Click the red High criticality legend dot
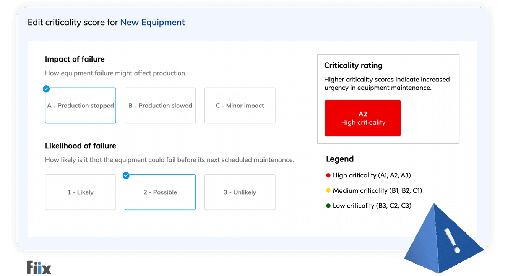This screenshot has width=508, height=276. click(328, 175)
